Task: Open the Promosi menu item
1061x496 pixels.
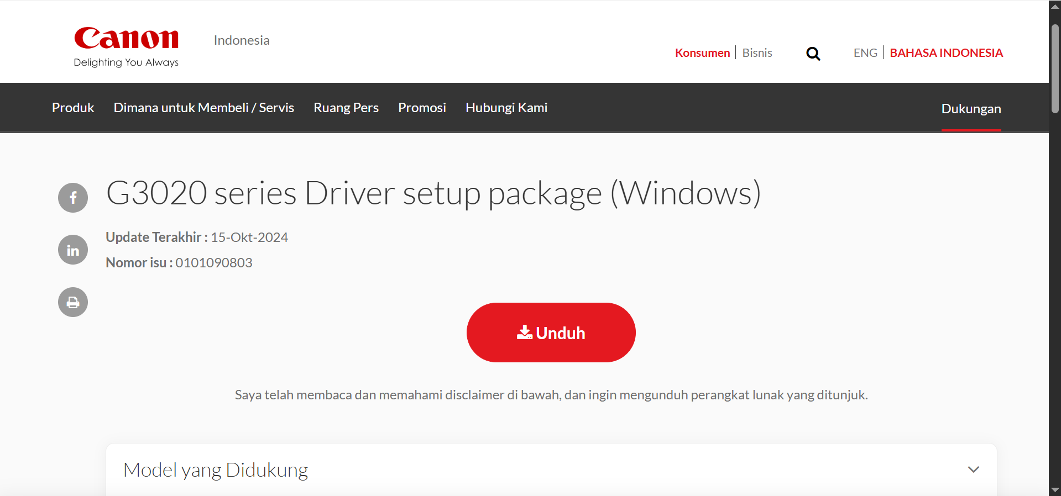Action: [422, 108]
